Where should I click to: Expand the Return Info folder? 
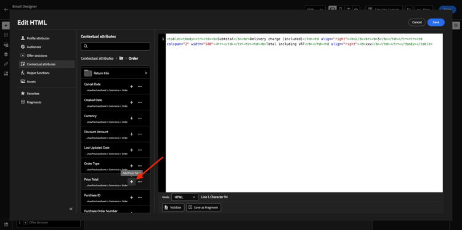116,73
